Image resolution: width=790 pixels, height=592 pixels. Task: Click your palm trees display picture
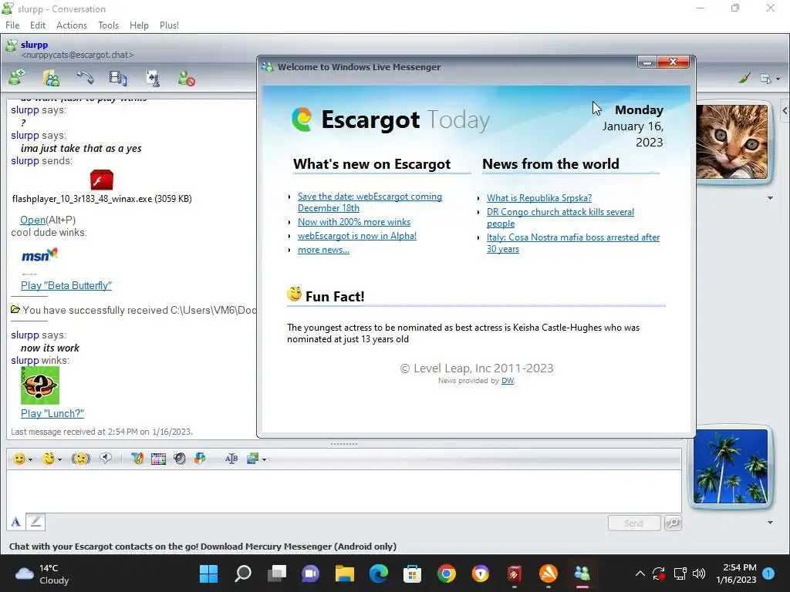click(x=731, y=466)
